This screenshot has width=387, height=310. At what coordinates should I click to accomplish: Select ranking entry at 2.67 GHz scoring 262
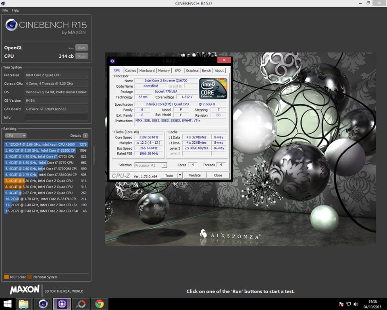pos(46,193)
